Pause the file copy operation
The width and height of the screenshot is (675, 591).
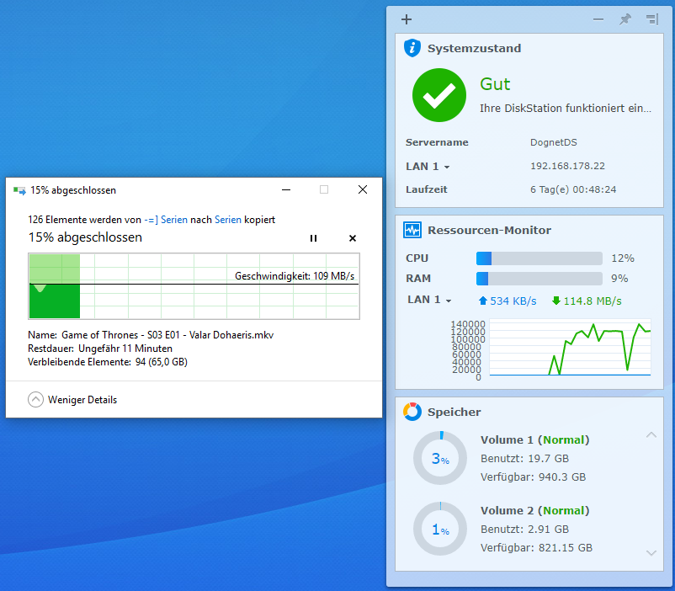313,238
